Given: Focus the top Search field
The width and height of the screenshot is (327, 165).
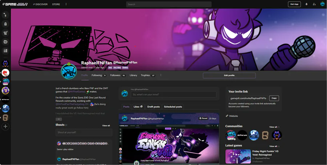Looking at the screenshot, I should point(169,4).
